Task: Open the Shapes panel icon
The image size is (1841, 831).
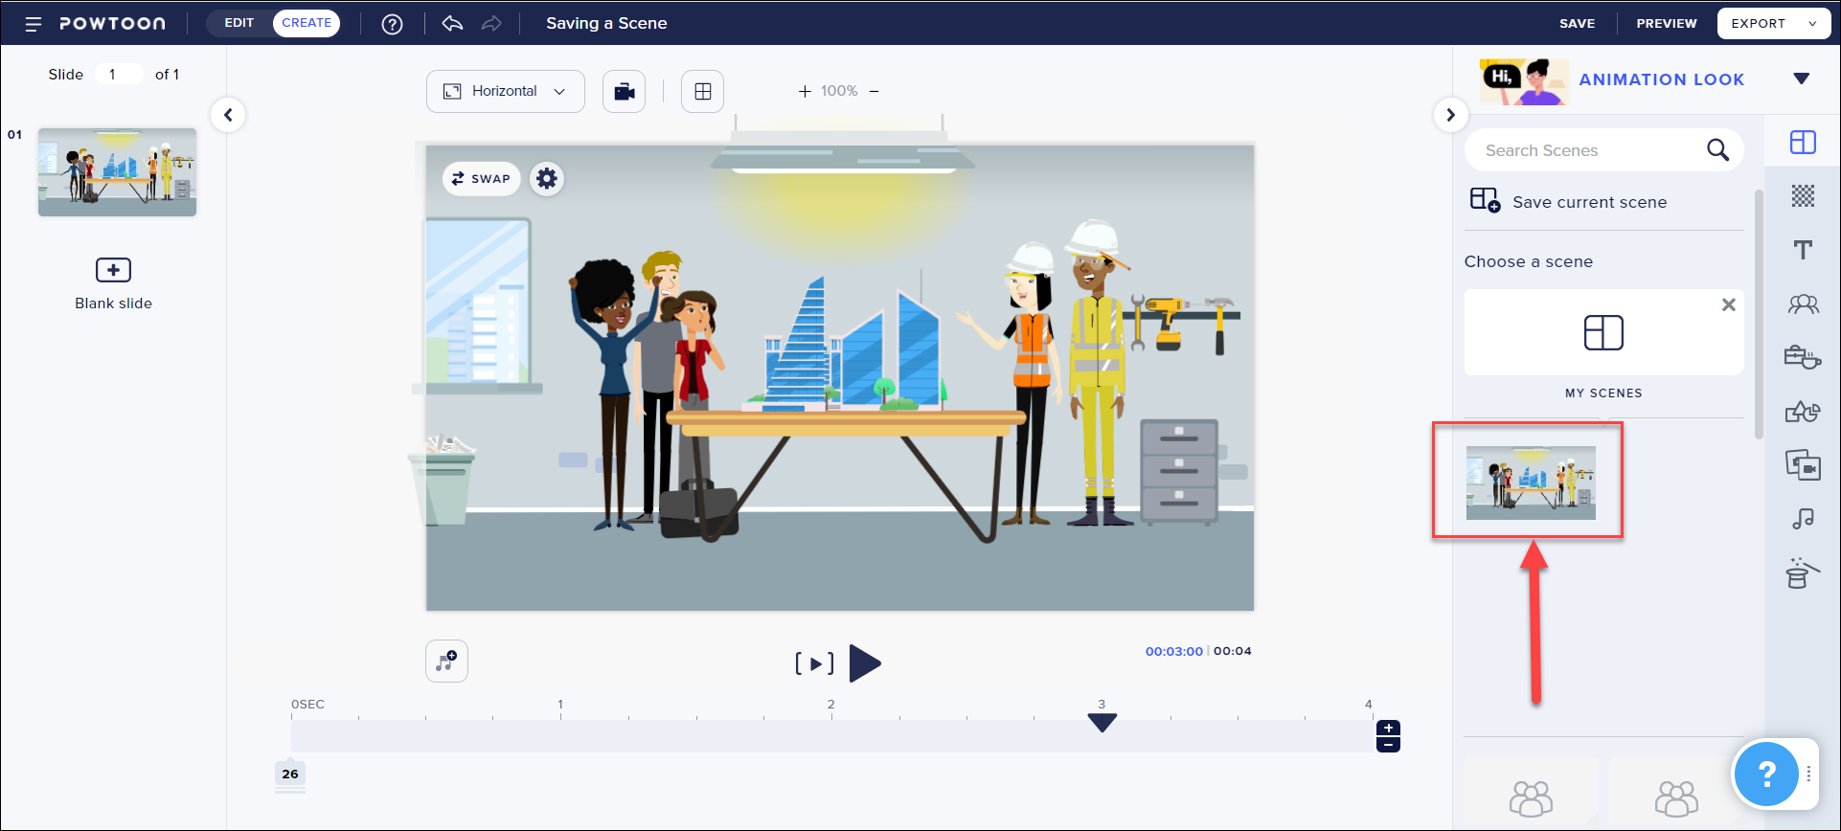Action: click(1803, 412)
